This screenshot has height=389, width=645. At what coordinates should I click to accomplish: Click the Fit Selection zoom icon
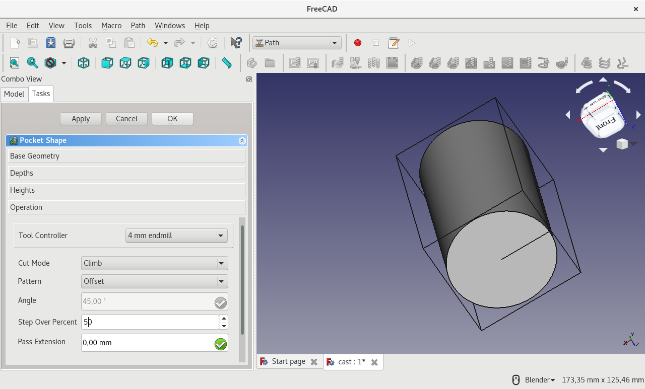pyautogui.click(x=32, y=63)
